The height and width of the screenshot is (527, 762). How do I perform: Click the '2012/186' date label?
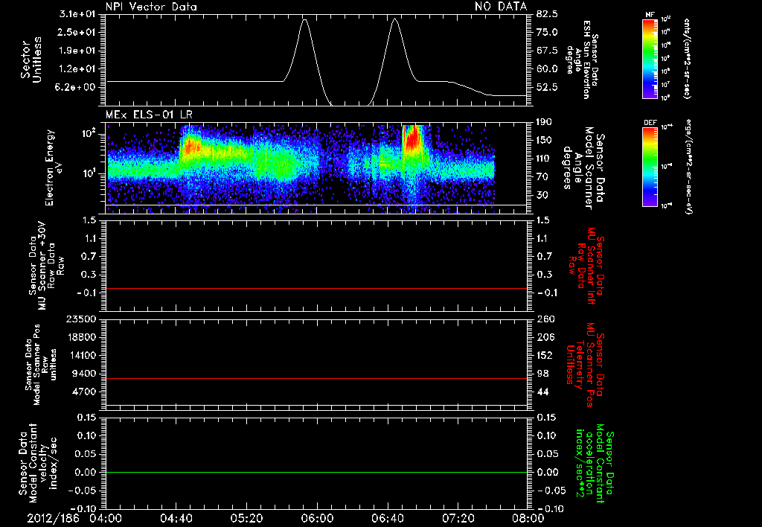(x=53, y=518)
